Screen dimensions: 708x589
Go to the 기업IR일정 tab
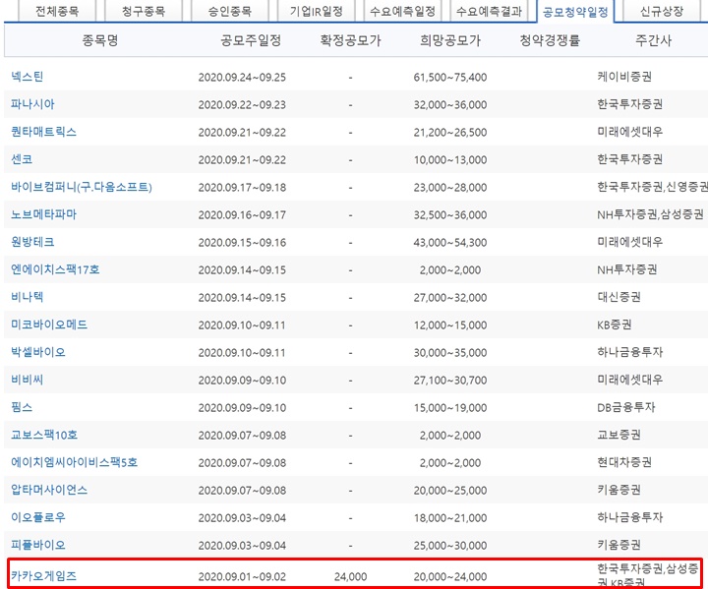click(317, 11)
